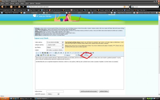Apply italic formatting in the editor
160x100 pixels.
click(63, 53)
